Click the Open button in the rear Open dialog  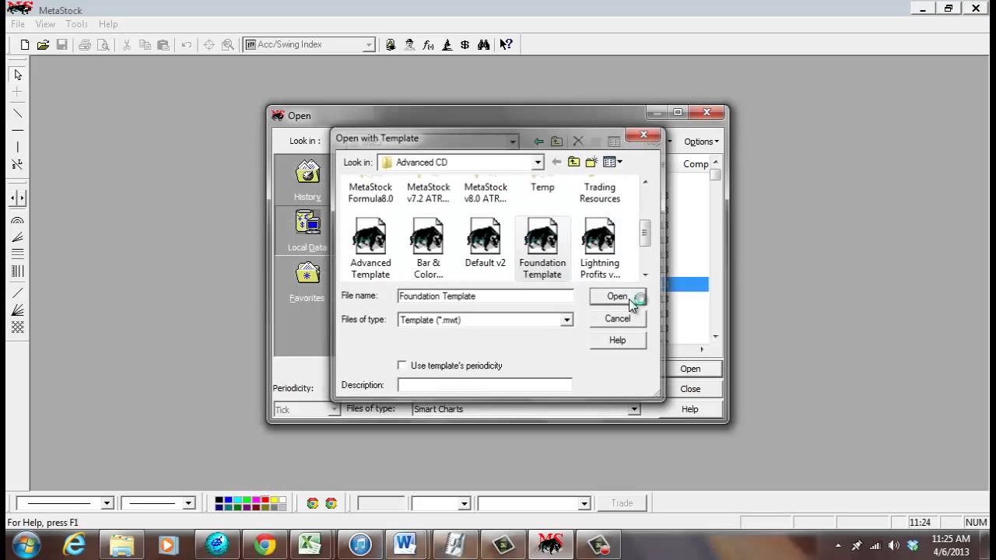tap(690, 369)
